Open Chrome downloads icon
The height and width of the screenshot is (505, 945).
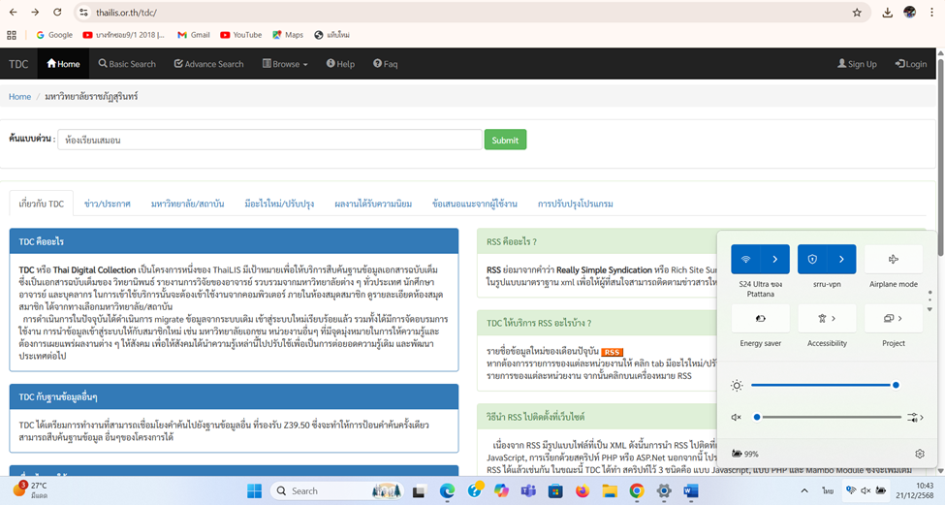(887, 13)
